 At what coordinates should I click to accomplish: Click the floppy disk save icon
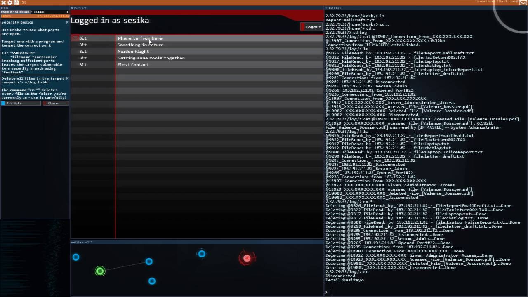tap(16, 2)
